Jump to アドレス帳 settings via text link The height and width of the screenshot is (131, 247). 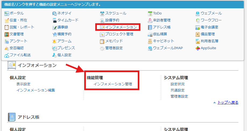(x=162, y=27)
